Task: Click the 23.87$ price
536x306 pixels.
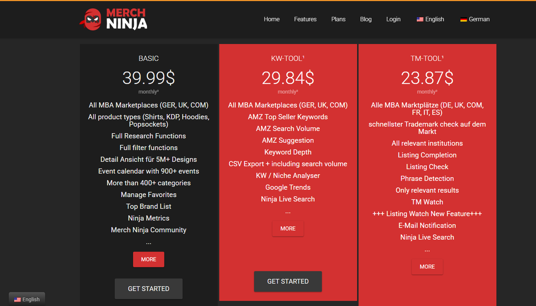Action: (x=427, y=78)
